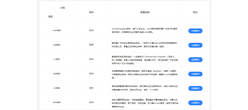
Task: Select the .cn域名 cell
Action: [x=57, y=88]
